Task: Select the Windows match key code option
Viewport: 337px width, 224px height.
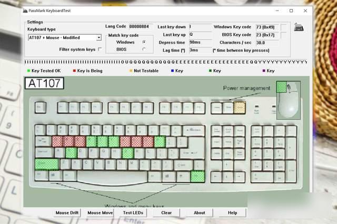Action: (x=144, y=42)
